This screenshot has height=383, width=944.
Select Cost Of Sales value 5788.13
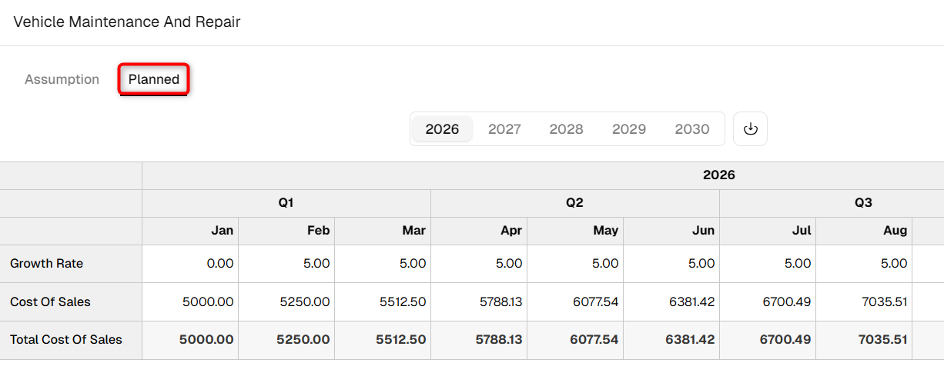(479, 302)
